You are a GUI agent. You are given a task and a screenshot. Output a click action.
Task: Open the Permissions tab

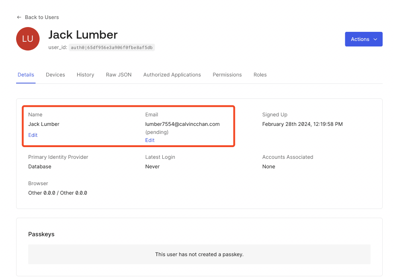(x=227, y=75)
